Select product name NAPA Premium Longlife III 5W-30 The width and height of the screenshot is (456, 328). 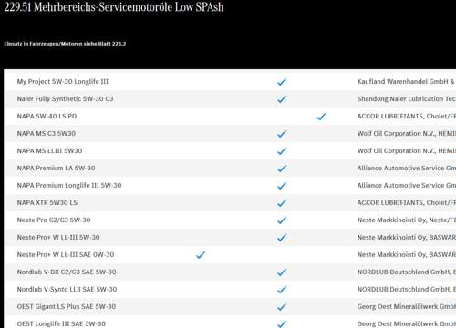[69, 185]
